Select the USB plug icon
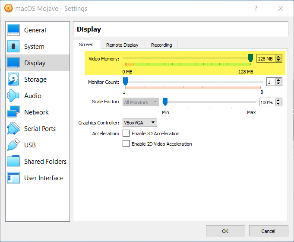This screenshot has height=242, width=294. pos(13,145)
